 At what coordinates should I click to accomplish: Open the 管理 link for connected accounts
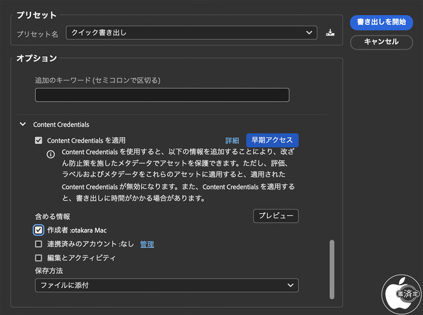pos(147,244)
